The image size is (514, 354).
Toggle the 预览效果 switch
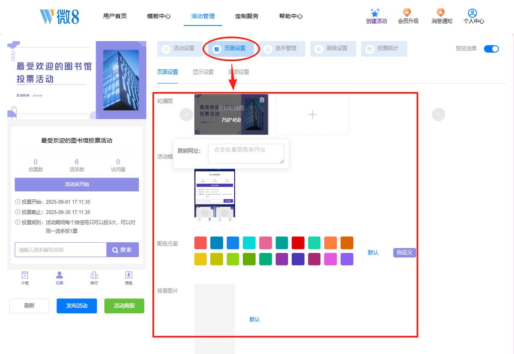point(491,49)
